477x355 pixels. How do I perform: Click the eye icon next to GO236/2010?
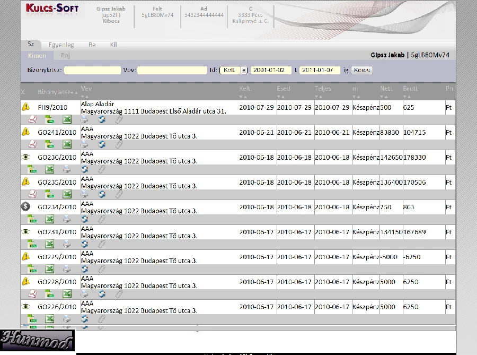click(25, 157)
